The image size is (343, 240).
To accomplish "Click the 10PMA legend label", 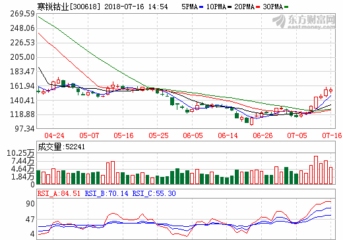I will 216,7.
